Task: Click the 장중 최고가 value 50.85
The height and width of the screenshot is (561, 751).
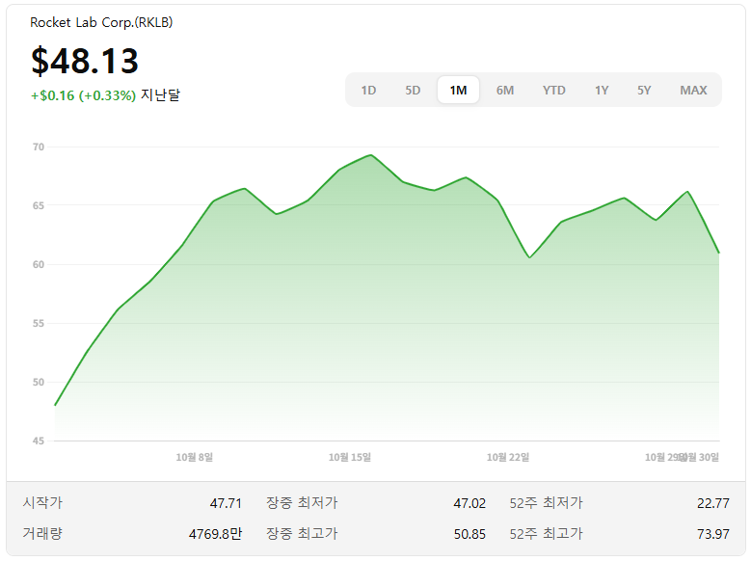Action: point(469,534)
